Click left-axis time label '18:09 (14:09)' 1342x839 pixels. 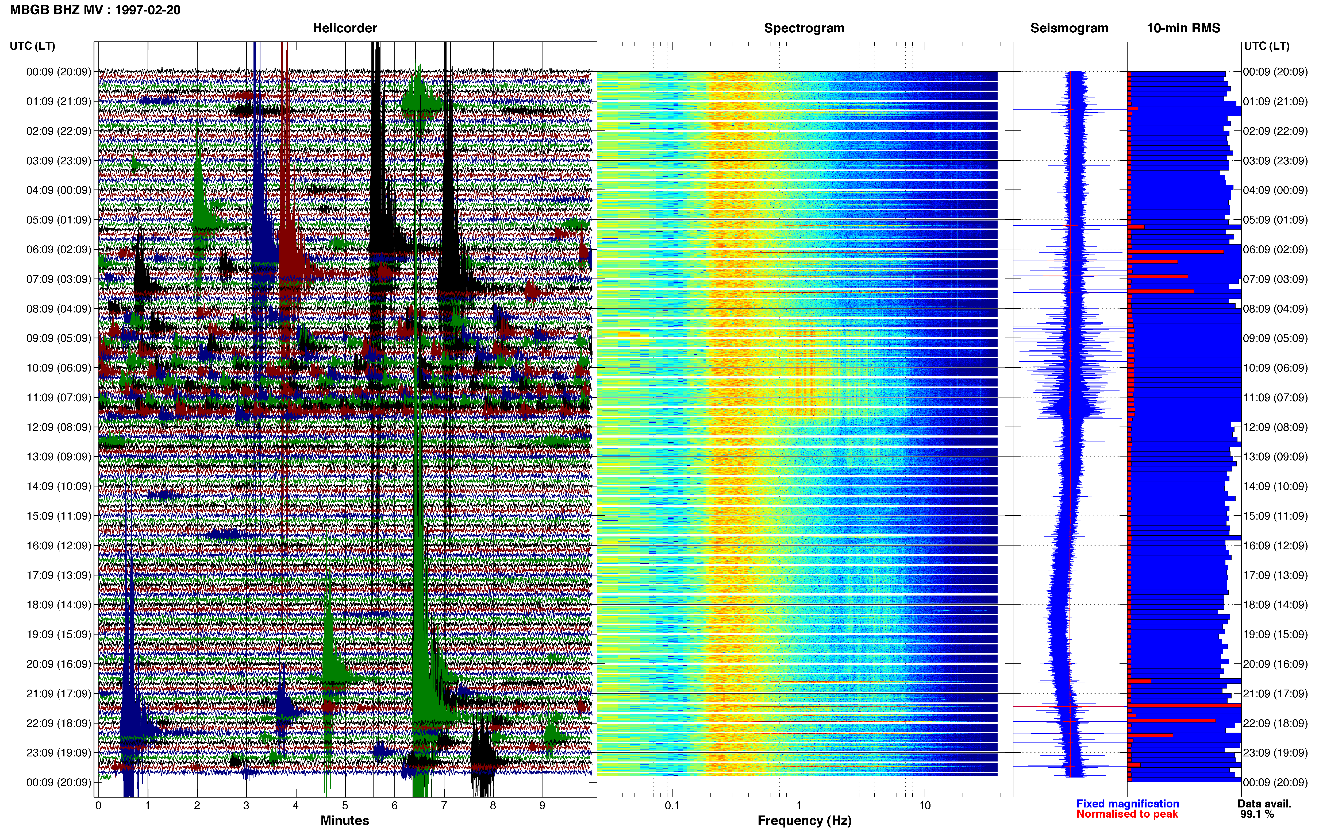pos(59,605)
